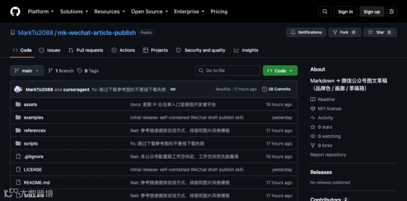This screenshot has width=407, height=201.
Task: Open assets row commit message 'docs: 更新 IP'
Action: tap(173, 104)
